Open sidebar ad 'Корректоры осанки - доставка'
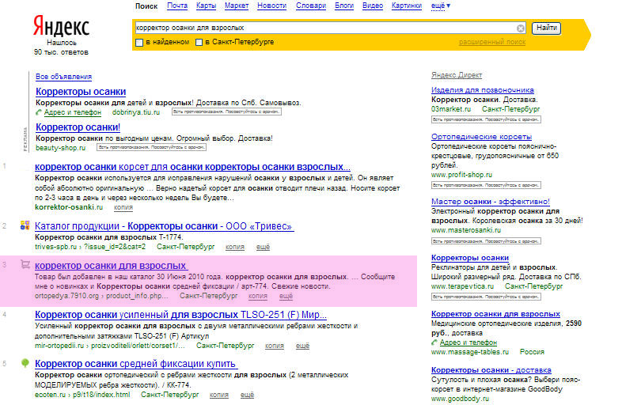641x405 pixels. (491, 370)
